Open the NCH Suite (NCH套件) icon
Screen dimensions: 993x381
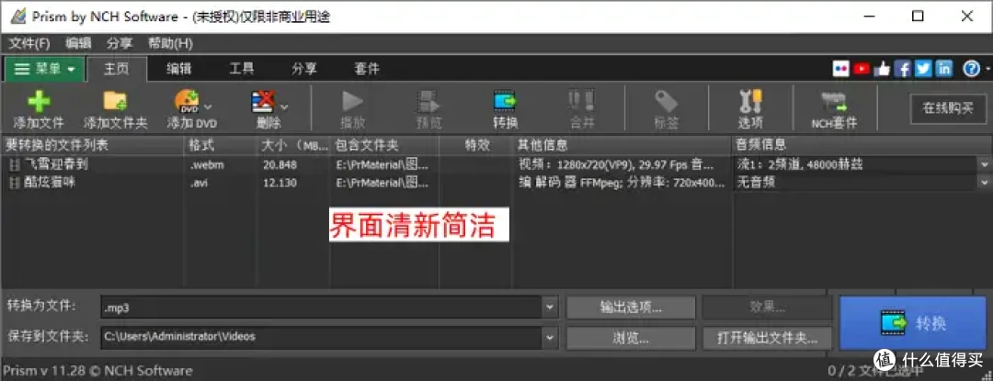coord(833,102)
